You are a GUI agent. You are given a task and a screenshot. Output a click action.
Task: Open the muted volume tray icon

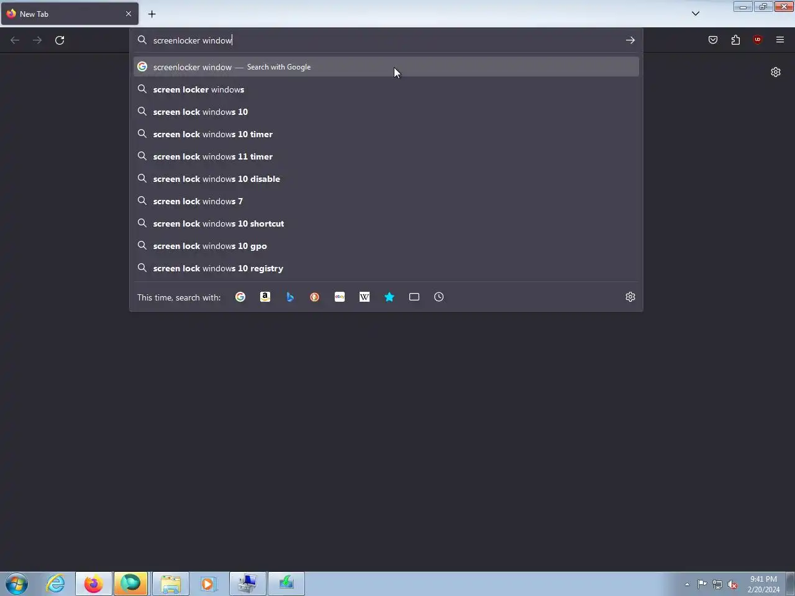click(x=733, y=584)
